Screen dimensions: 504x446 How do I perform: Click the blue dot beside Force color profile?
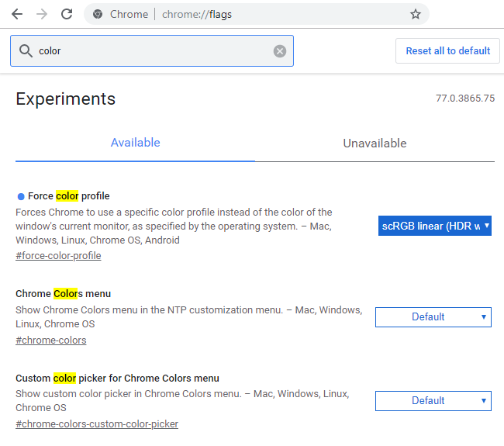coord(21,196)
